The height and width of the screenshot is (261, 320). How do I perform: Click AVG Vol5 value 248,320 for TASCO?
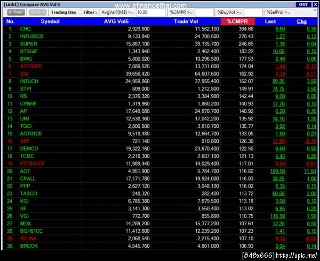[141, 193]
